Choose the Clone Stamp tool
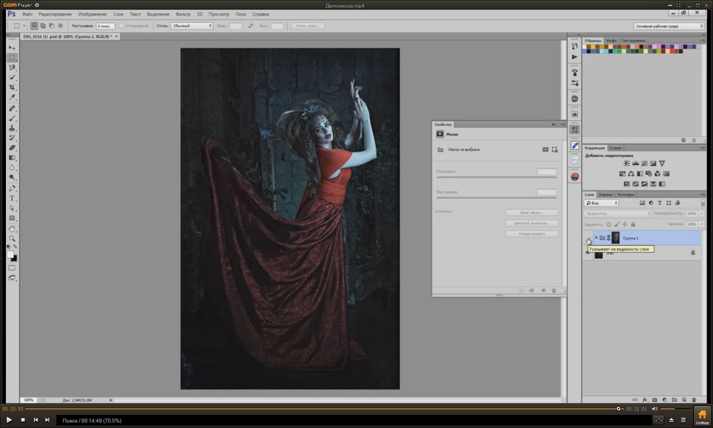 12,128
